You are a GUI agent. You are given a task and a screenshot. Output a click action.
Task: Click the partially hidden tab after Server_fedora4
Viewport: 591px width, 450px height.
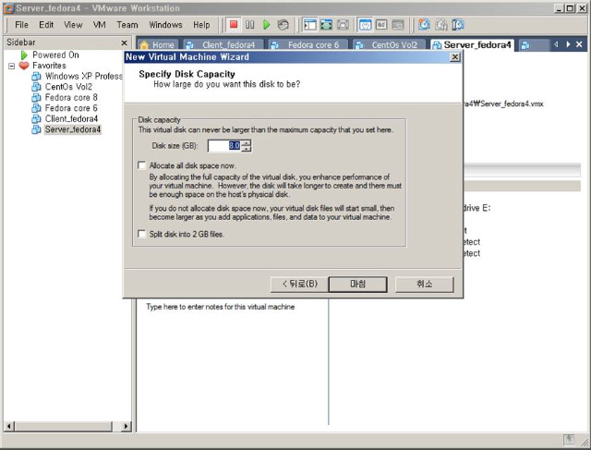534,45
